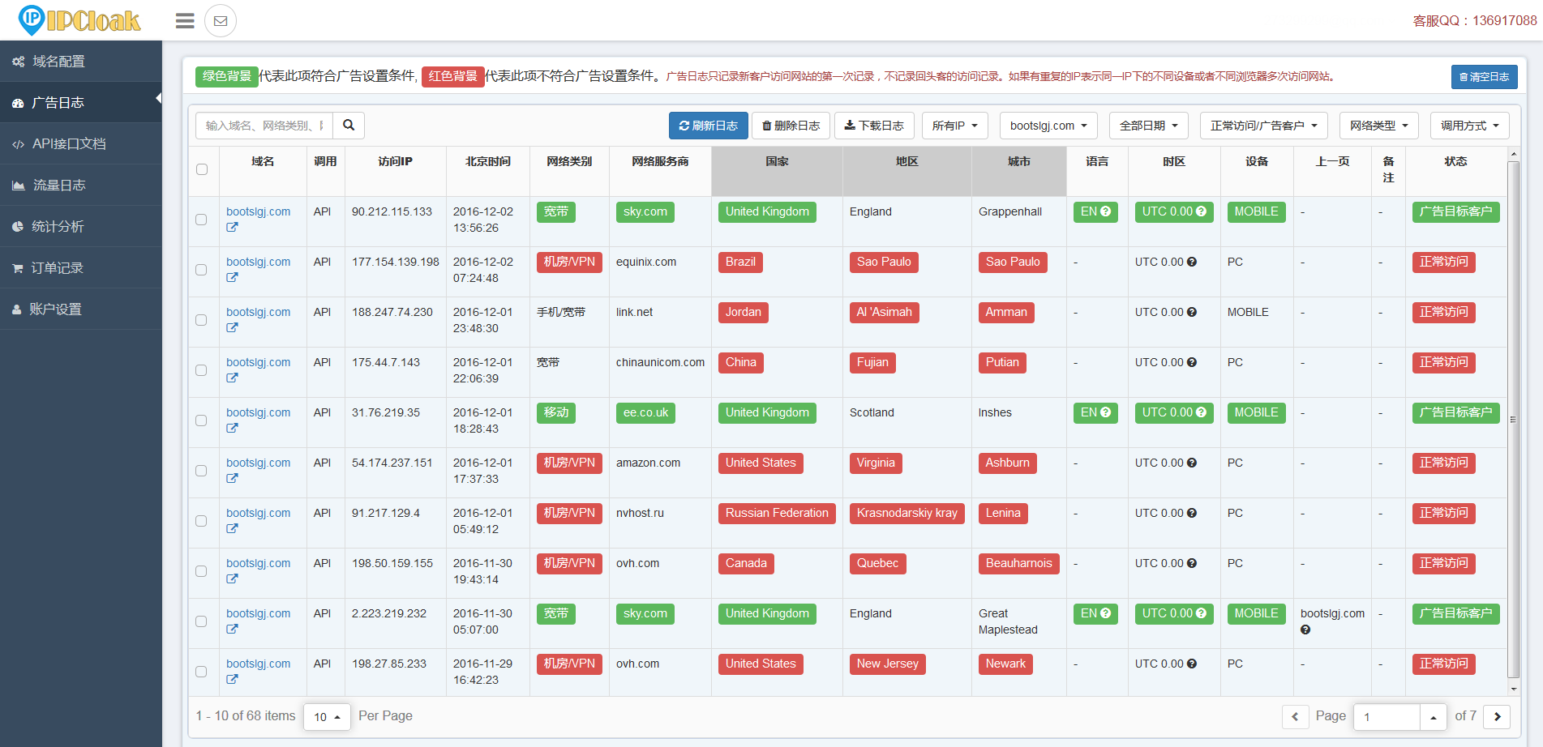This screenshot has height=747, width=1543.
Task: Check the row for IP 31.76.219.35
Action: point(201,420)
